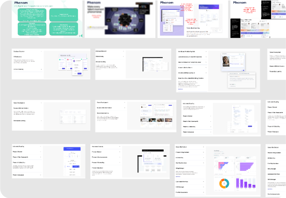Select the Phenom slide with dark circular diagram

[x=120, y=19]
